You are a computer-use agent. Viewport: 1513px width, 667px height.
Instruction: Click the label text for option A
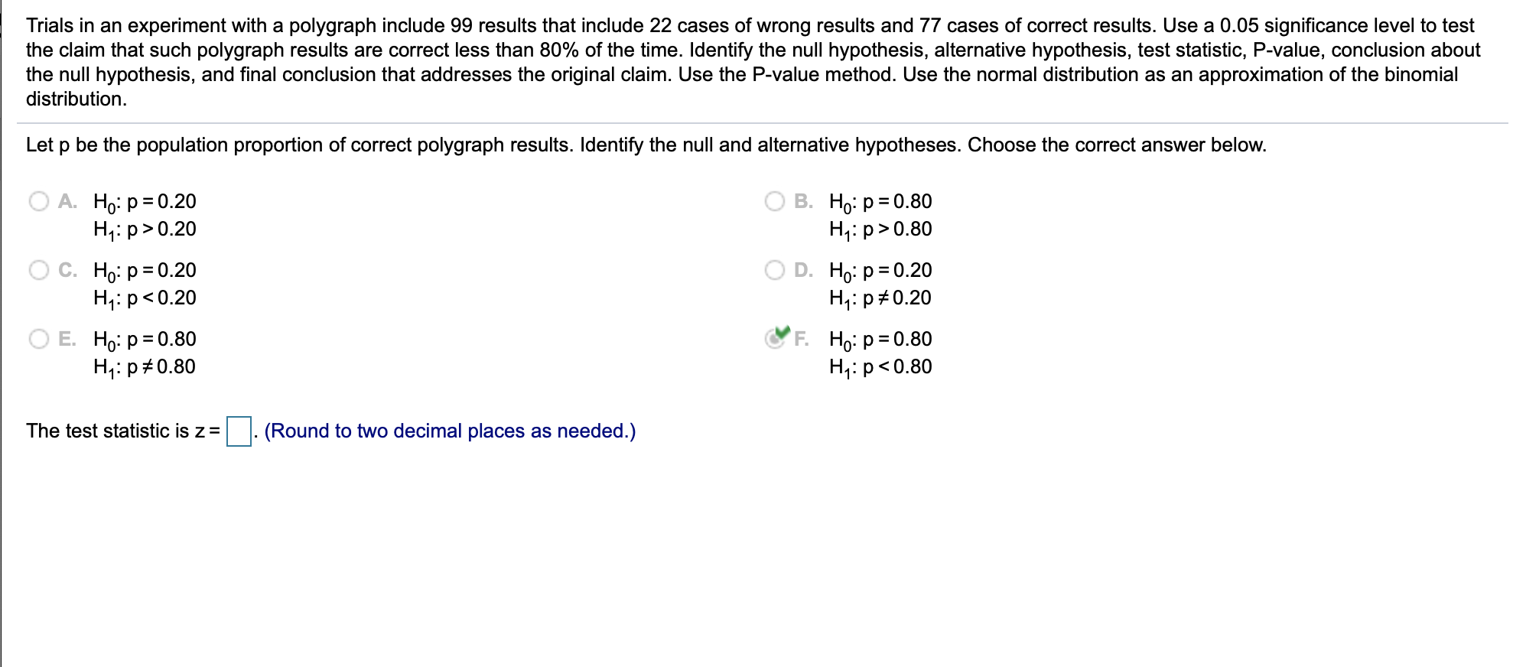(x=67, y=200)
